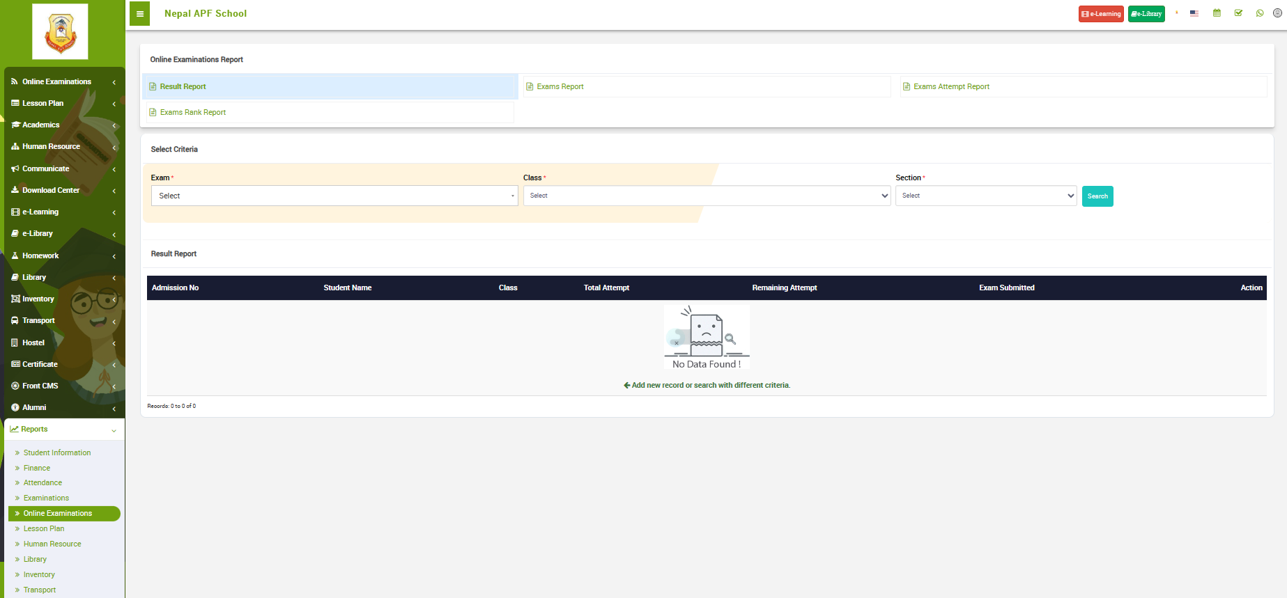Click the Nepal APF School logo

[60, 32]
